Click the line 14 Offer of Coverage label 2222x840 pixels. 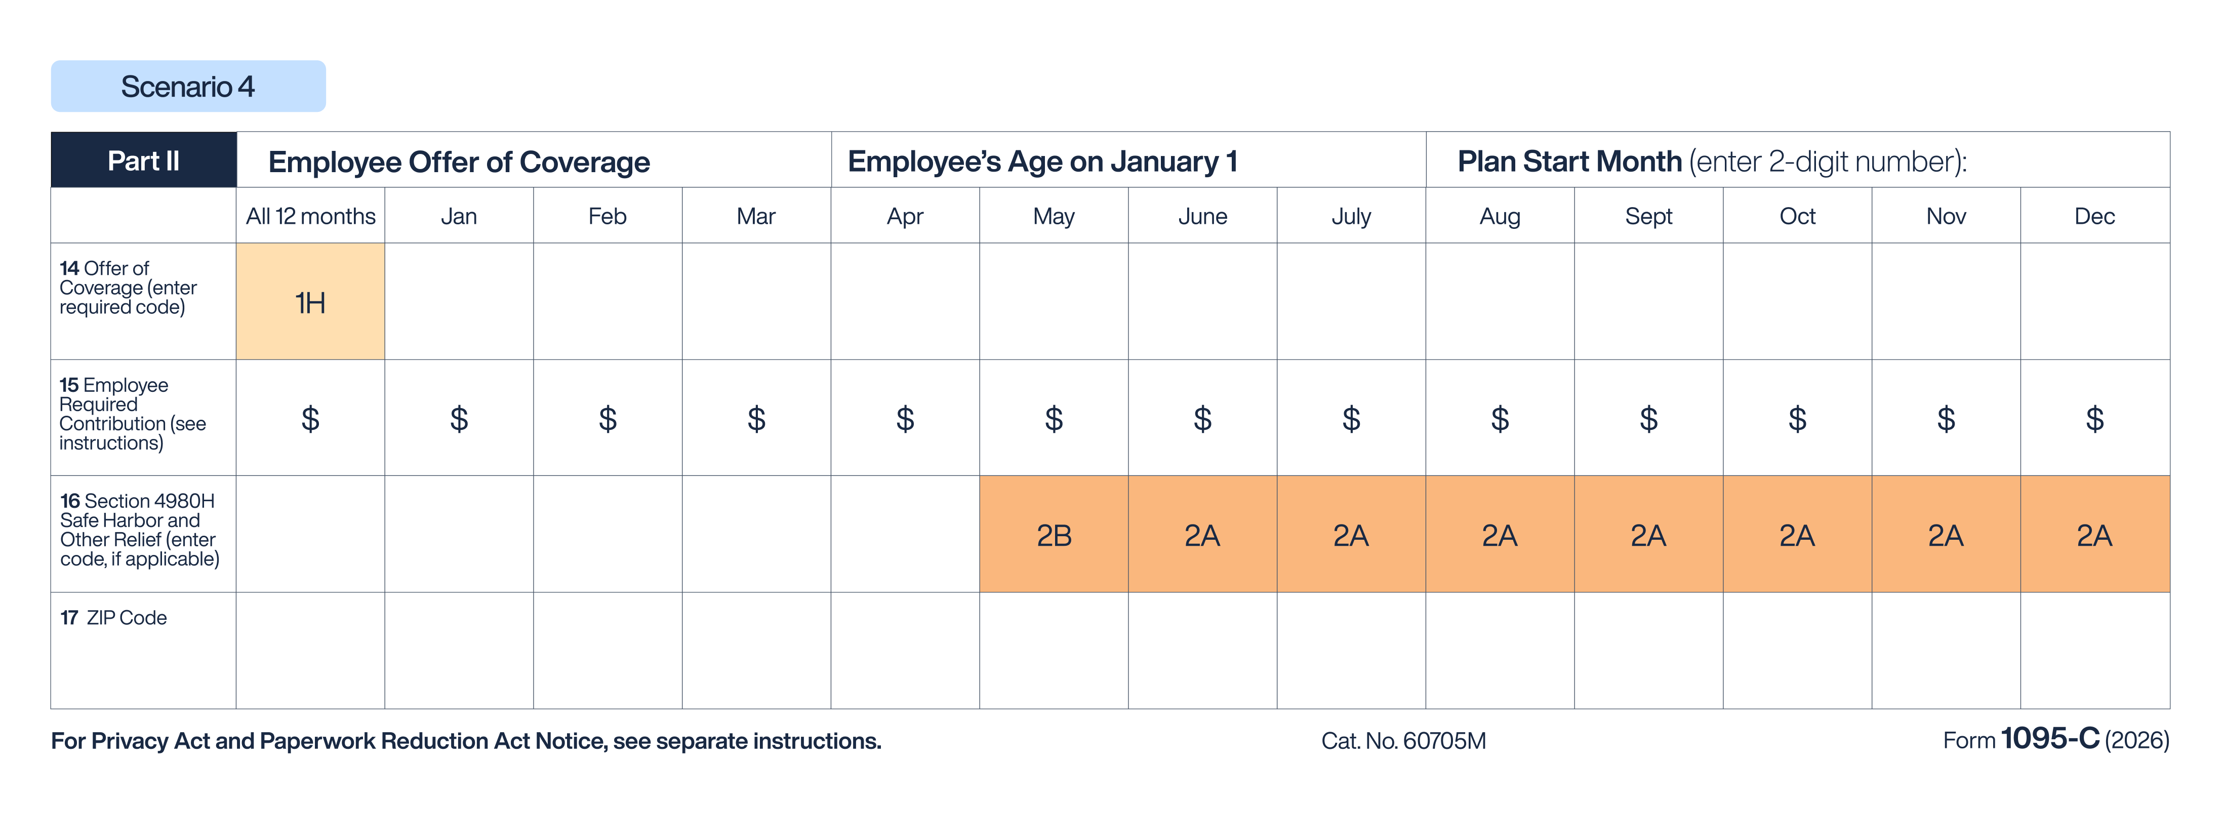[x=128, y=287]
